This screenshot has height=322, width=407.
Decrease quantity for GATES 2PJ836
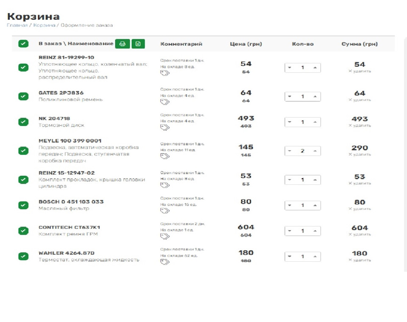(x=290, y=96)
